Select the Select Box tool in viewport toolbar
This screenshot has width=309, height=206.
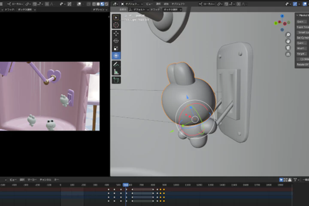click(x=116, y=18)
